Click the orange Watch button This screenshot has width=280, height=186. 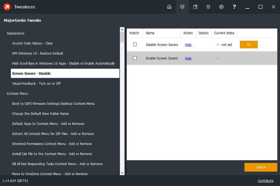tap(261, 167)
